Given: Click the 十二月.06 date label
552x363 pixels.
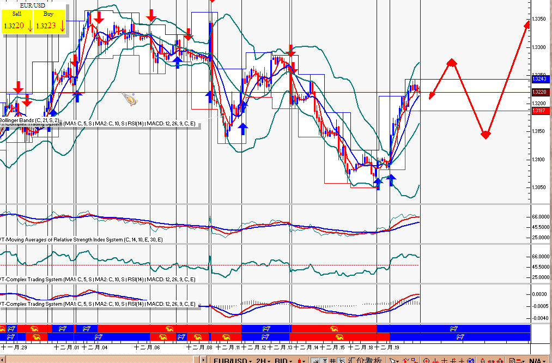Looking at the screenshot, I should click(x=147, y=348).
